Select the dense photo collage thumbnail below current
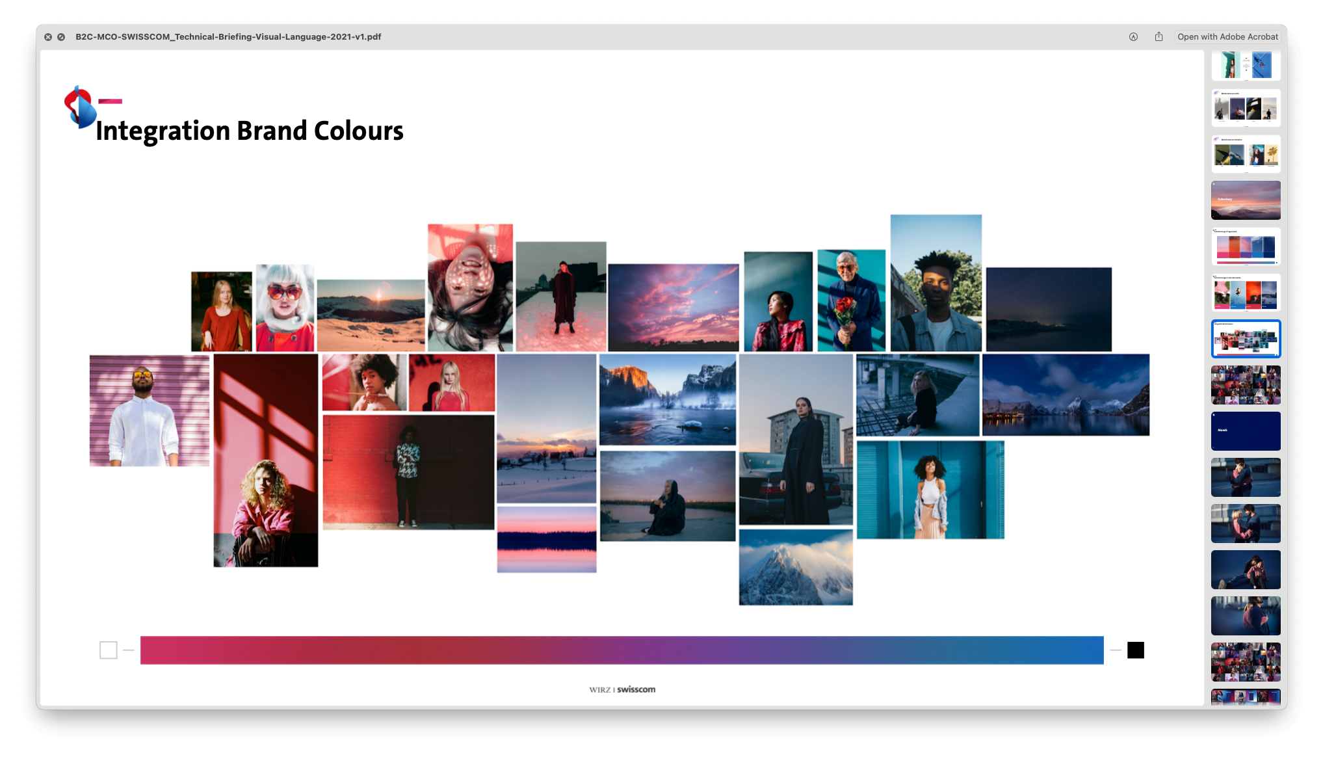This screenshot has height=757, width=1323. 1245,385
